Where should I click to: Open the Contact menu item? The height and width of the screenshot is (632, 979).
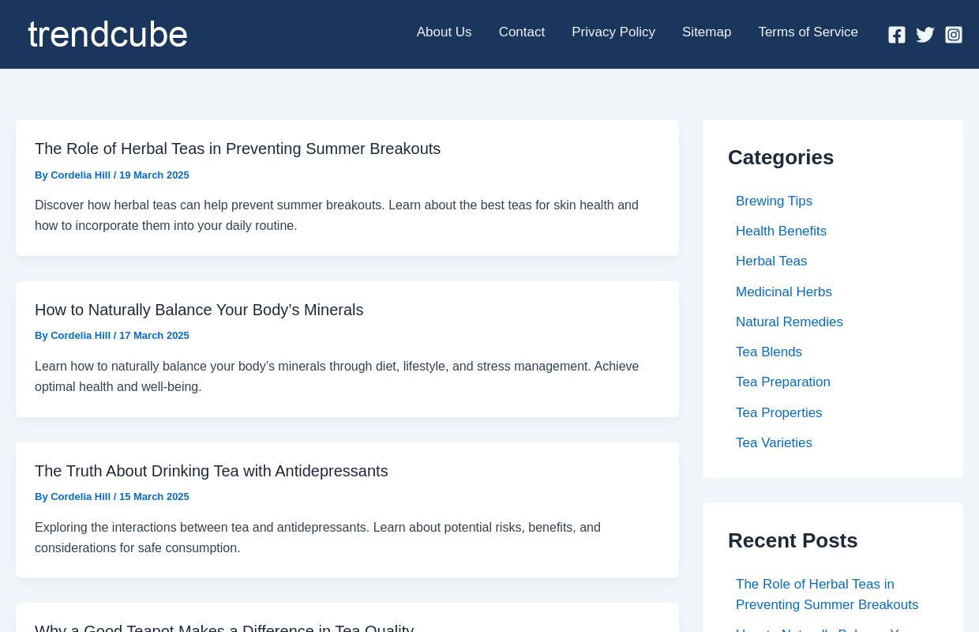tap(522, 32)
